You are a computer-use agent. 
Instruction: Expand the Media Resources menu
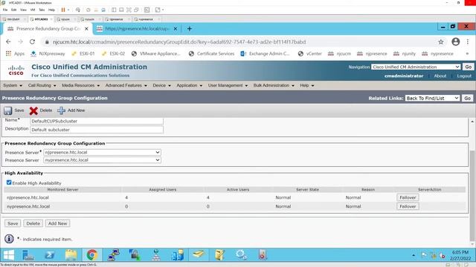[x=81, y=85]
